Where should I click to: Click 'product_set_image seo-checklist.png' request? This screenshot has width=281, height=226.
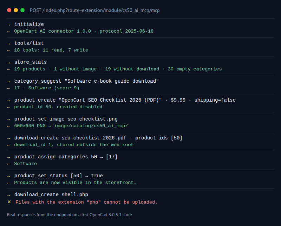click(66, 119)
